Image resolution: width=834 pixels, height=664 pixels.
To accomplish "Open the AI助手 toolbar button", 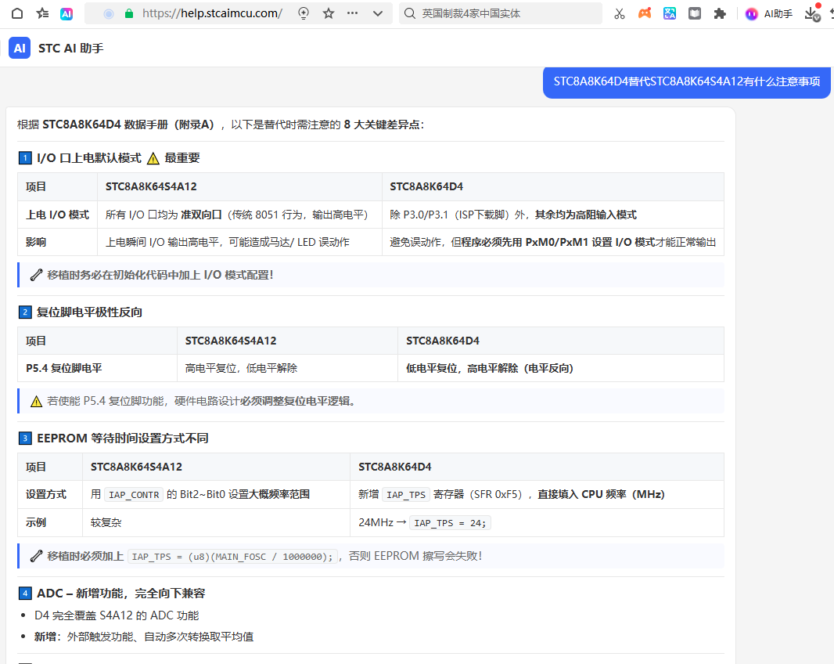I will coord(769,14).
